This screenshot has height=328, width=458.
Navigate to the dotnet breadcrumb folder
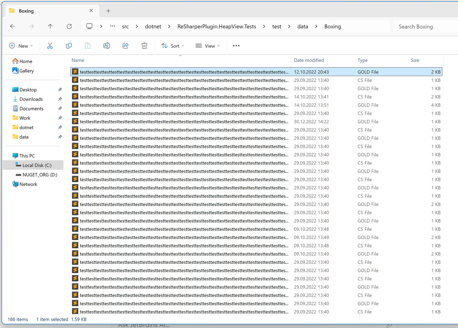coord(153,26)
